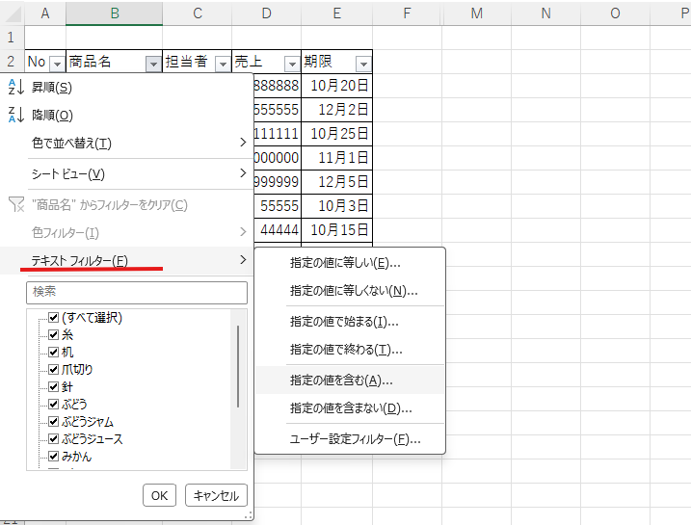Screen dimensions: 691x525
Task: Choose 指定の値を含まない(D)... filter
Action: pos(351,408)
